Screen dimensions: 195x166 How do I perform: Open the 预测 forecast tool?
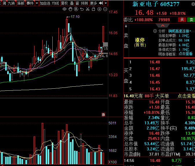coord(84,3)
